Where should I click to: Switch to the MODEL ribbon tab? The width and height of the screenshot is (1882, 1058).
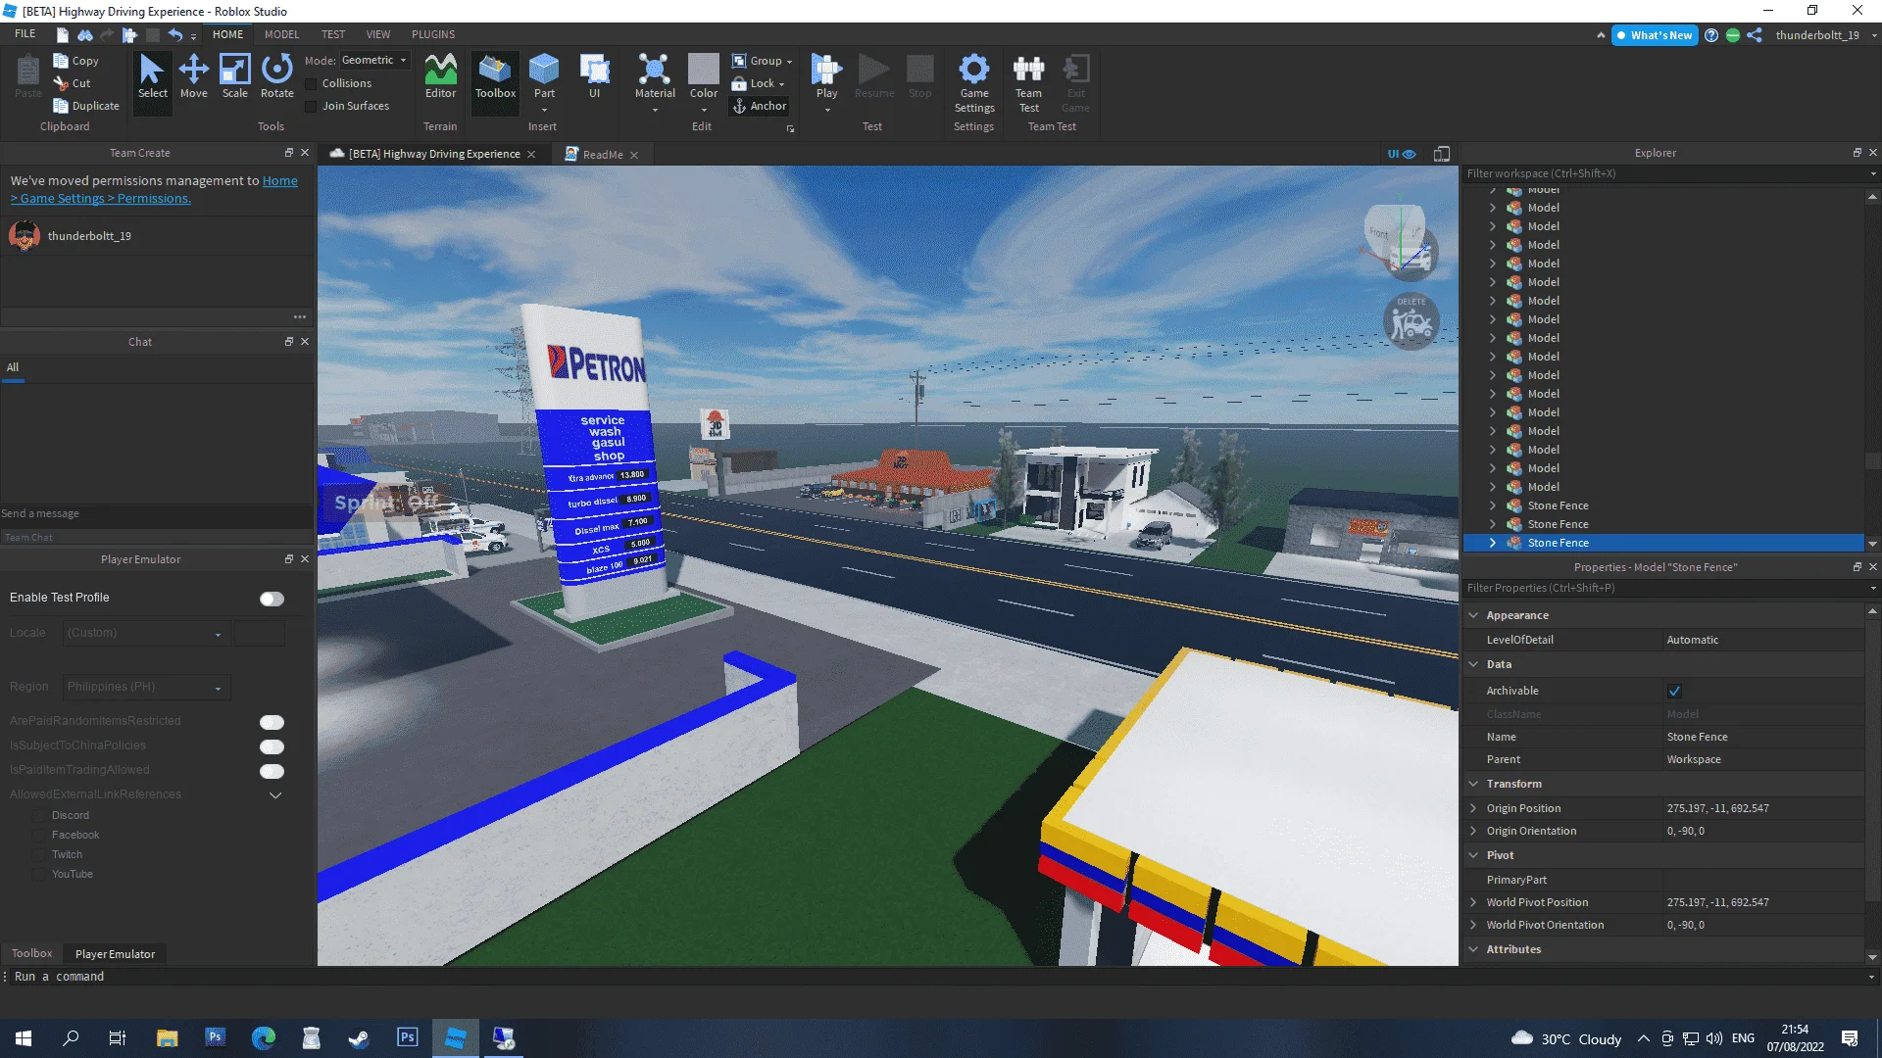281,34
